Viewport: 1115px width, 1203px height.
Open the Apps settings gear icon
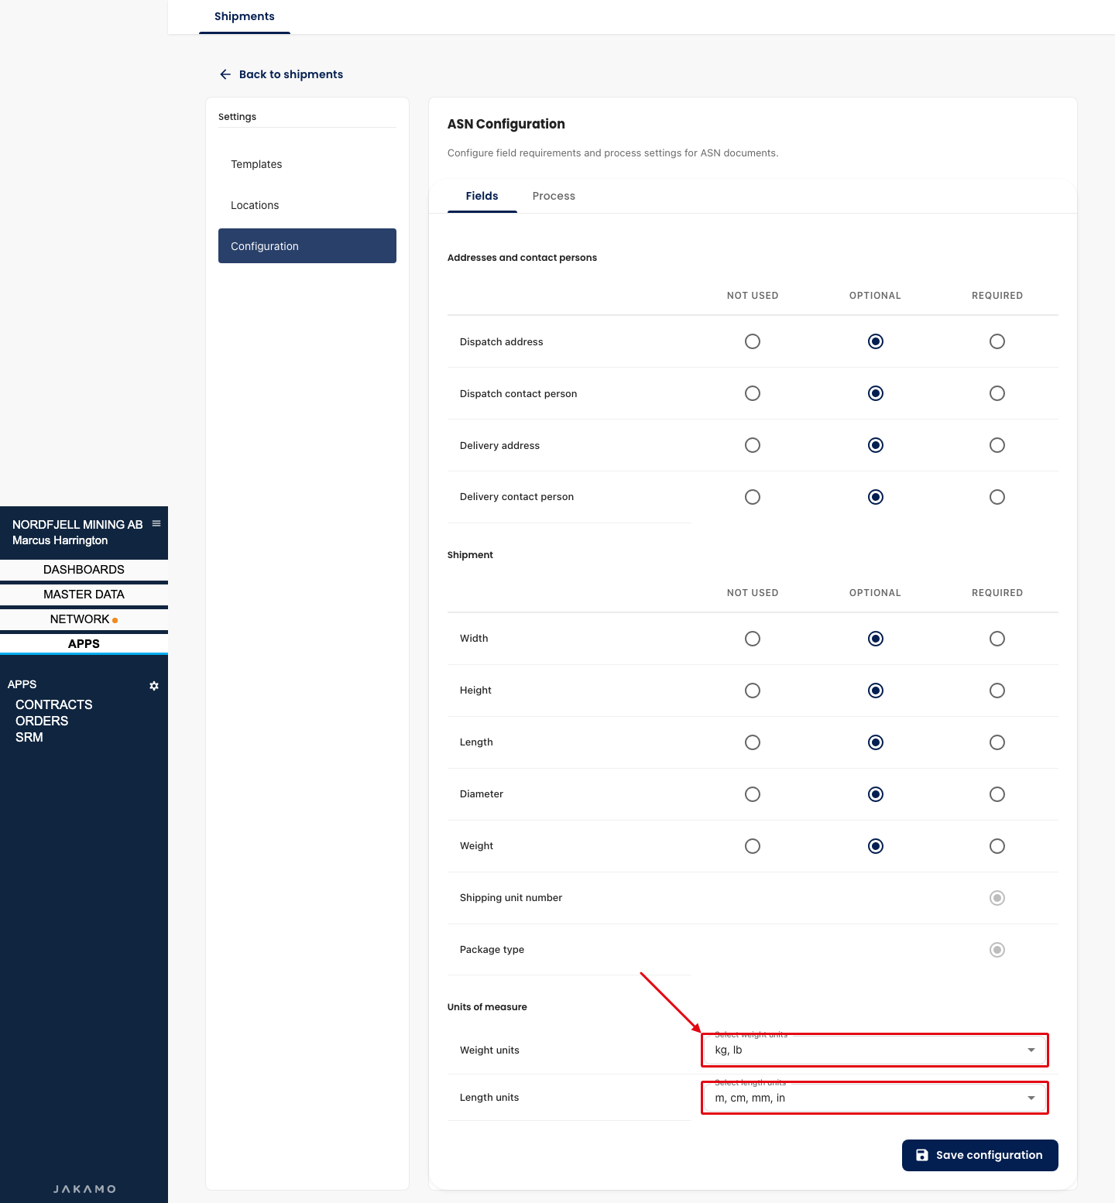coord(154,686)
